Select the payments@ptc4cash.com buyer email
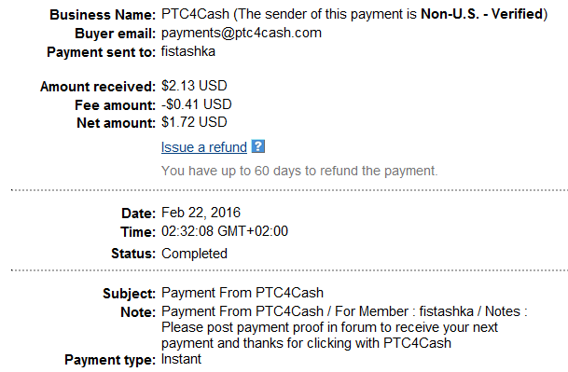The width and height of the screenshot is (568, 372). click(242, 33)
